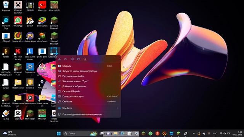The width and height of the screenshot is (244, 137).
Task: Select the Параметры settings desktop icon
Action: (30, 68)
